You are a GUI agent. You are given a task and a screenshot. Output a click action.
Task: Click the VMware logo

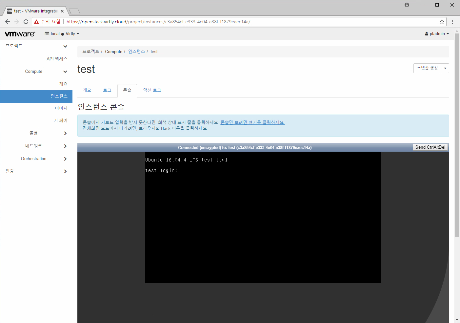20,34
